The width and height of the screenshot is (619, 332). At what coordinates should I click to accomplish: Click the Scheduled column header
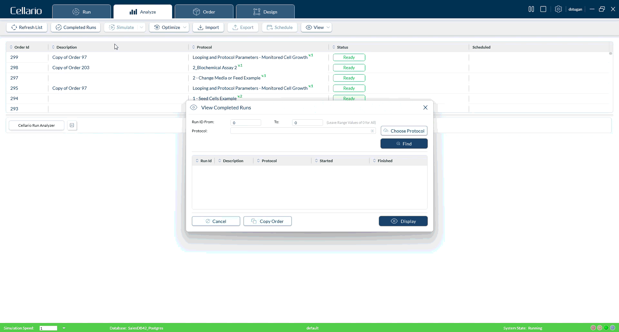481,47
